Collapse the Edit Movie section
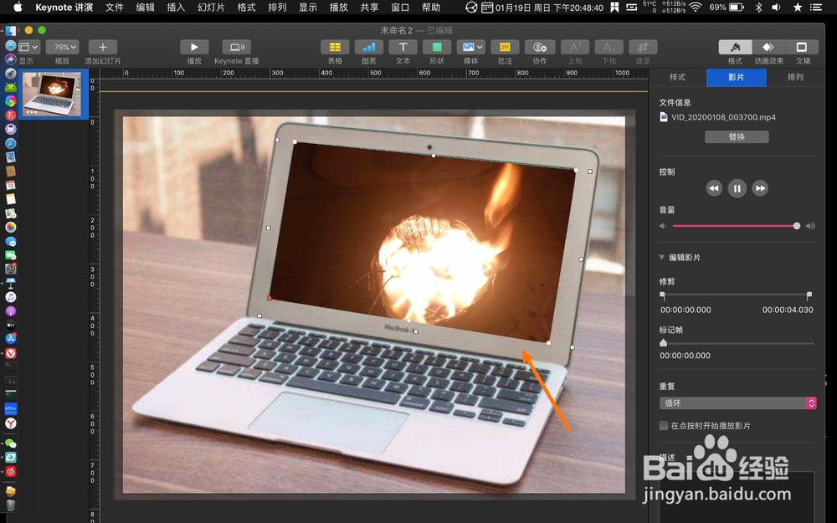Viewport: 837px width, 523px height. click(662, 257)
